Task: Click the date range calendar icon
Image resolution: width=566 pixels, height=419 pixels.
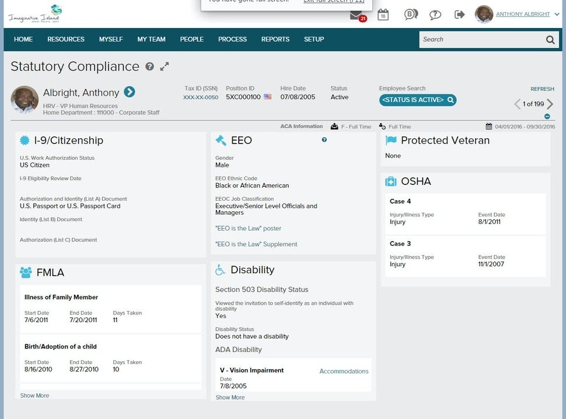Action: pyautogui.click(x=488, y=126)
